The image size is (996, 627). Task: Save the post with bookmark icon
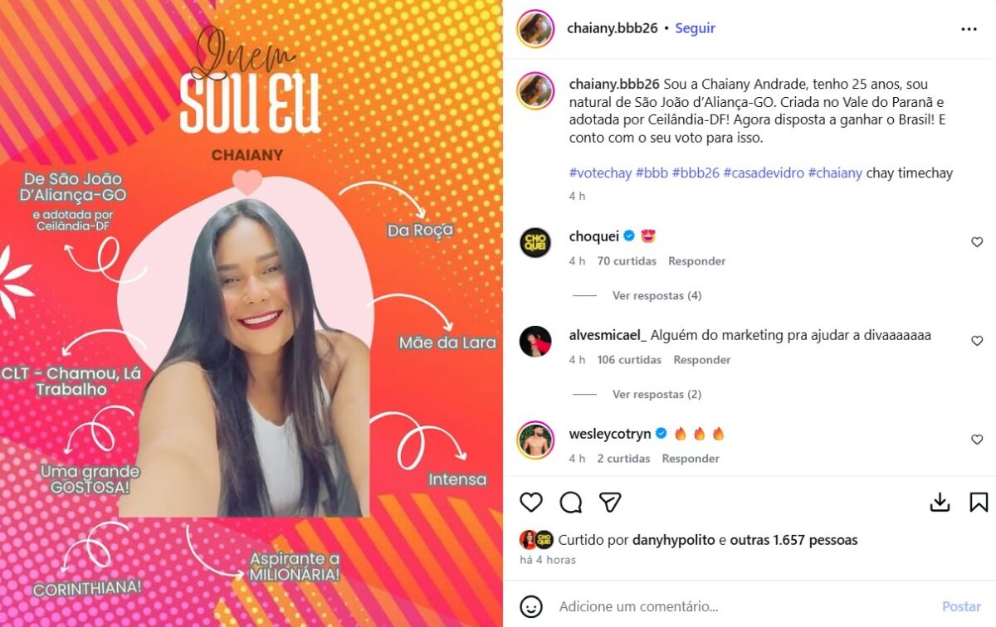(979, 502)
